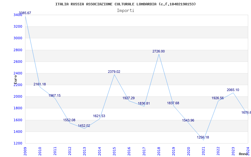Click the 2023 year axis label

233,151
